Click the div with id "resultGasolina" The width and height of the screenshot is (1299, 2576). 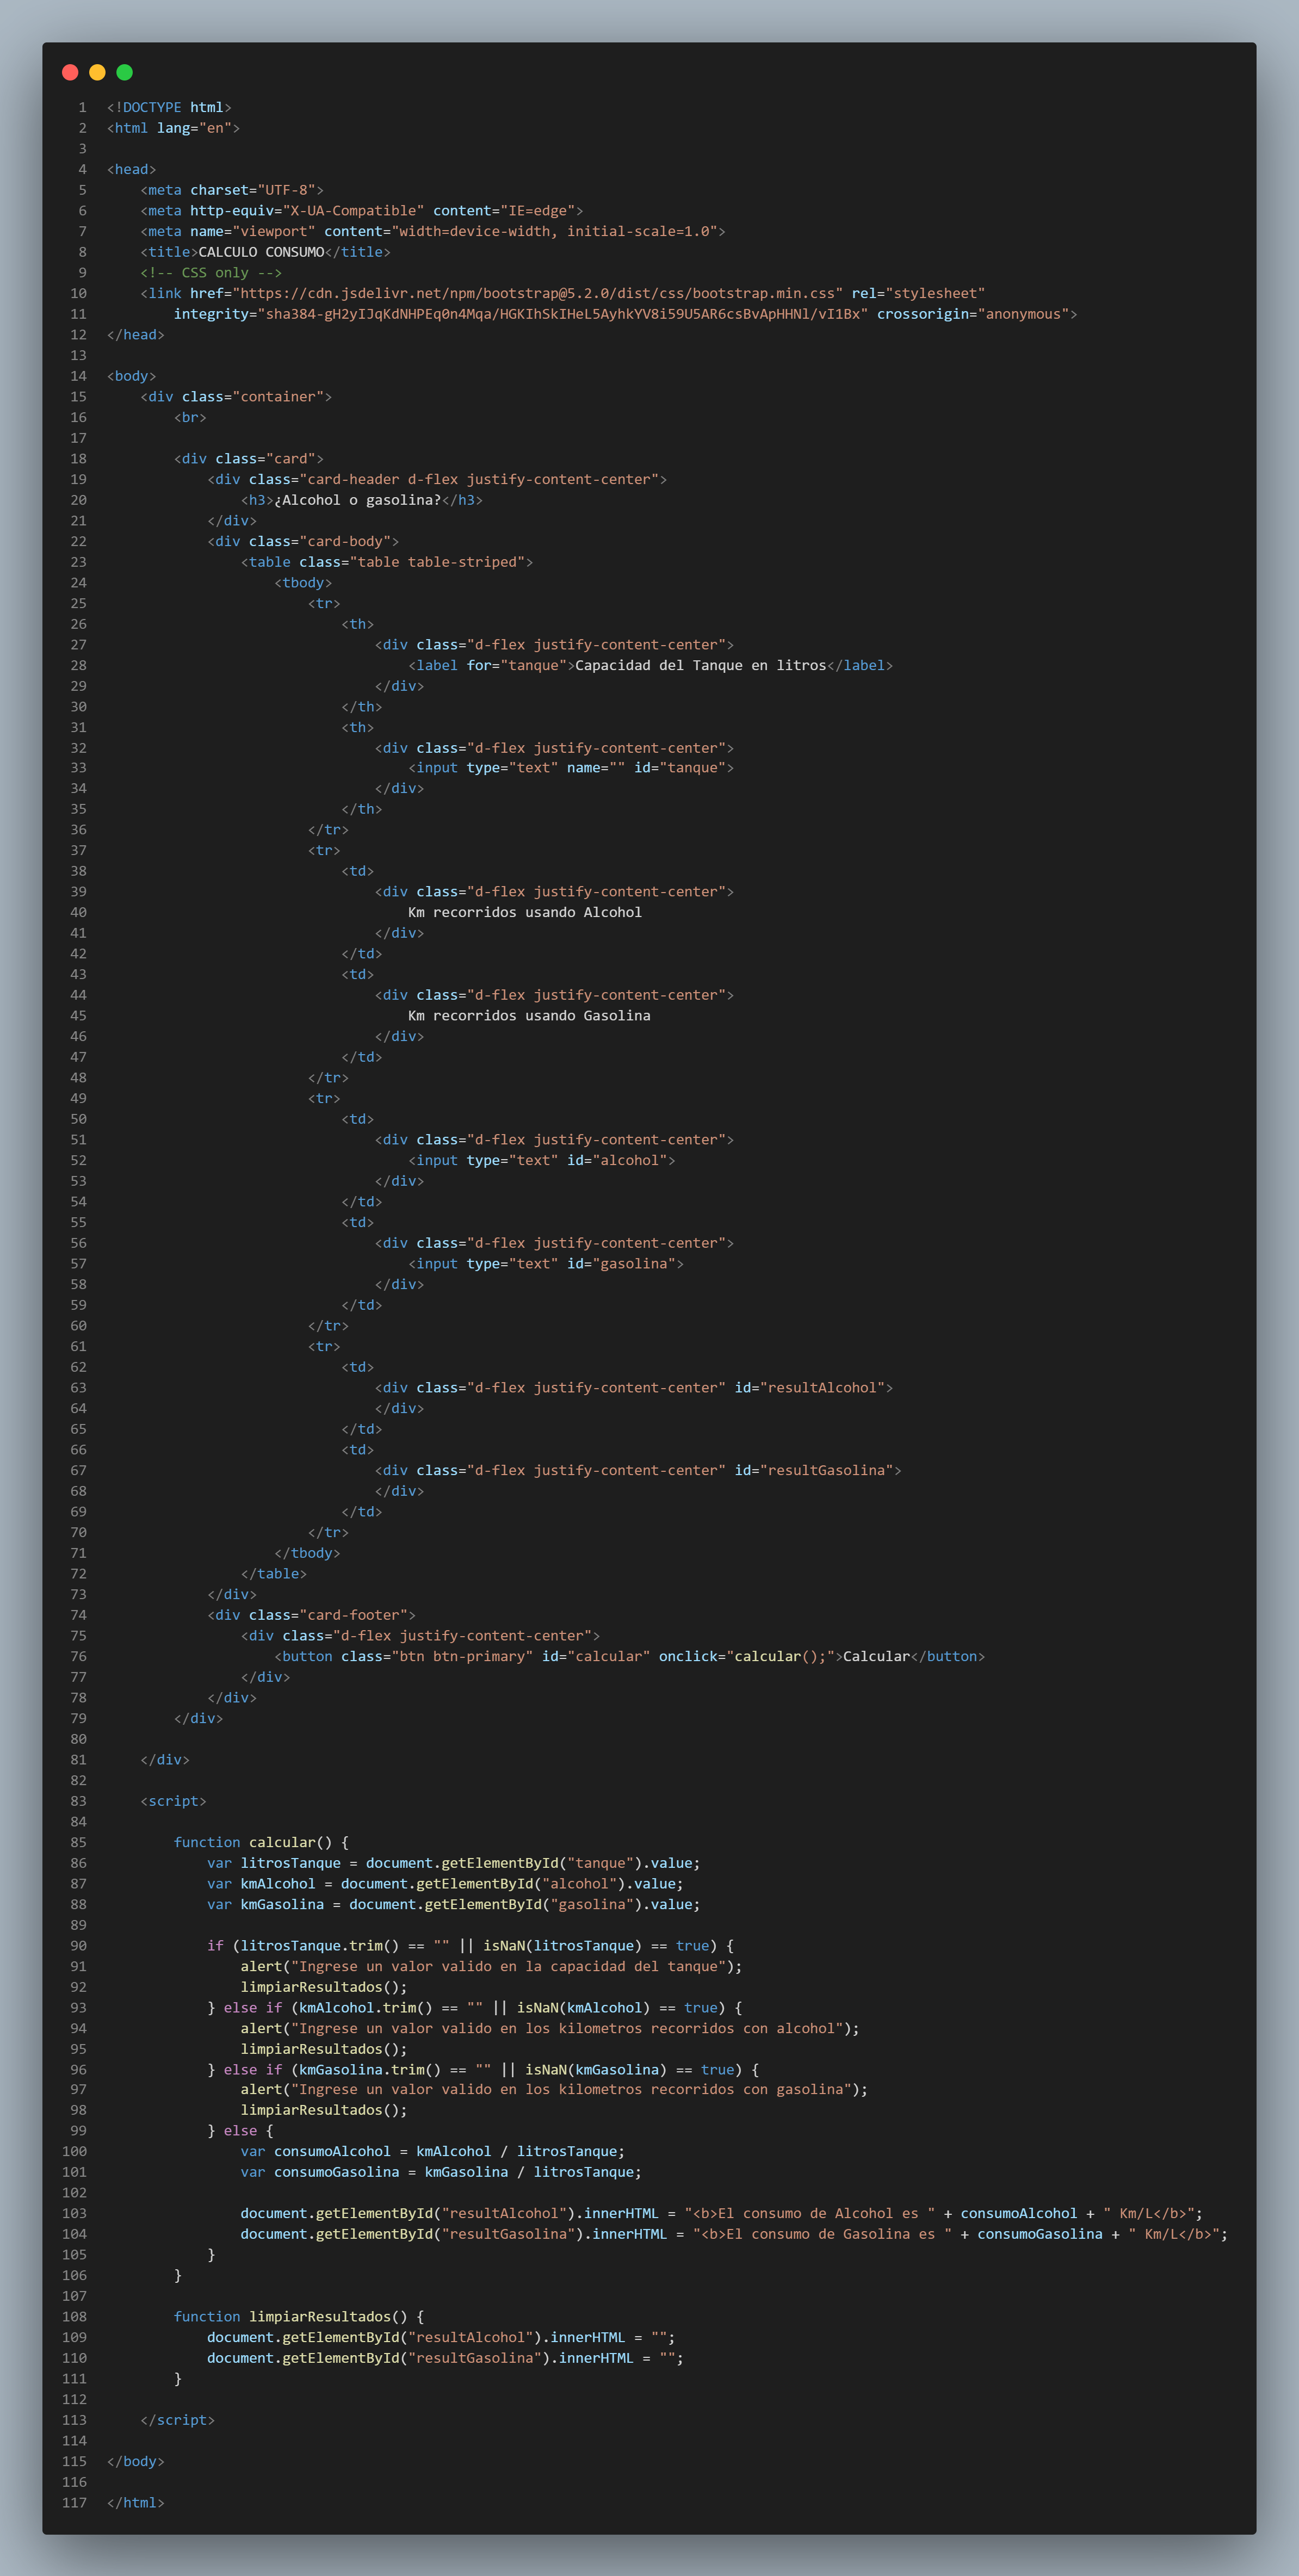638,1470
